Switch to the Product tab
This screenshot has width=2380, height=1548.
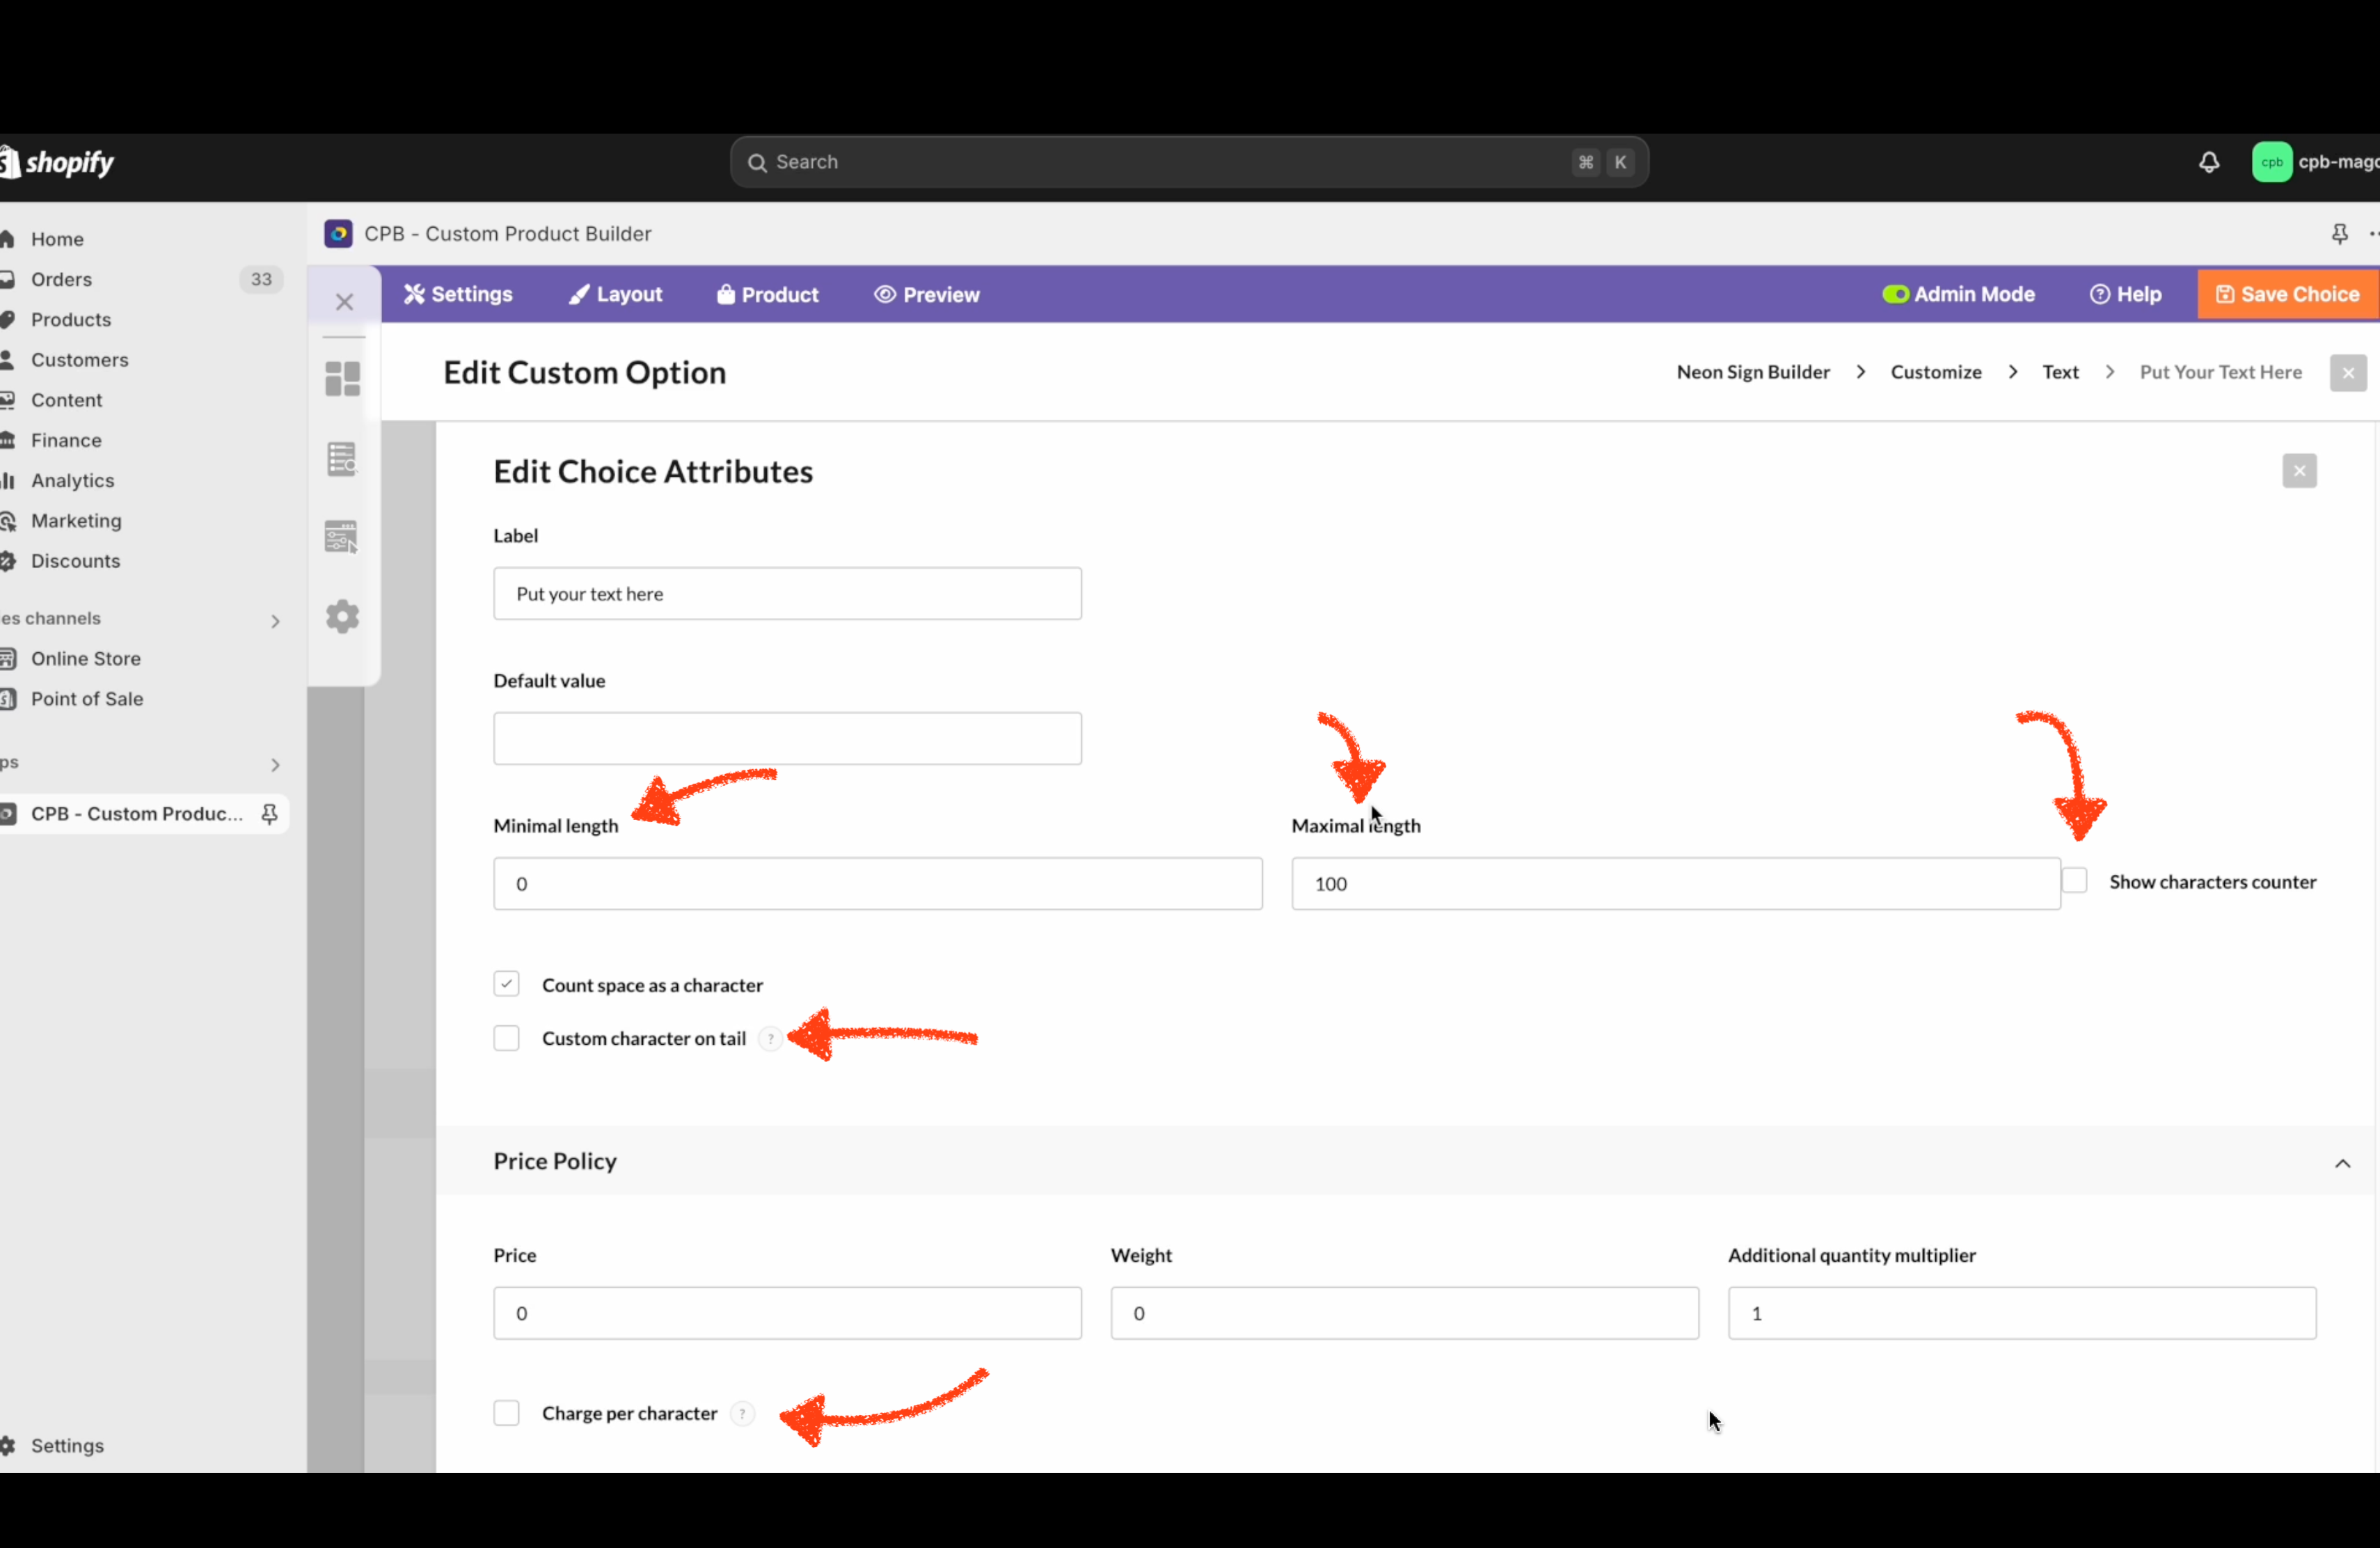[x=767, y=294]
